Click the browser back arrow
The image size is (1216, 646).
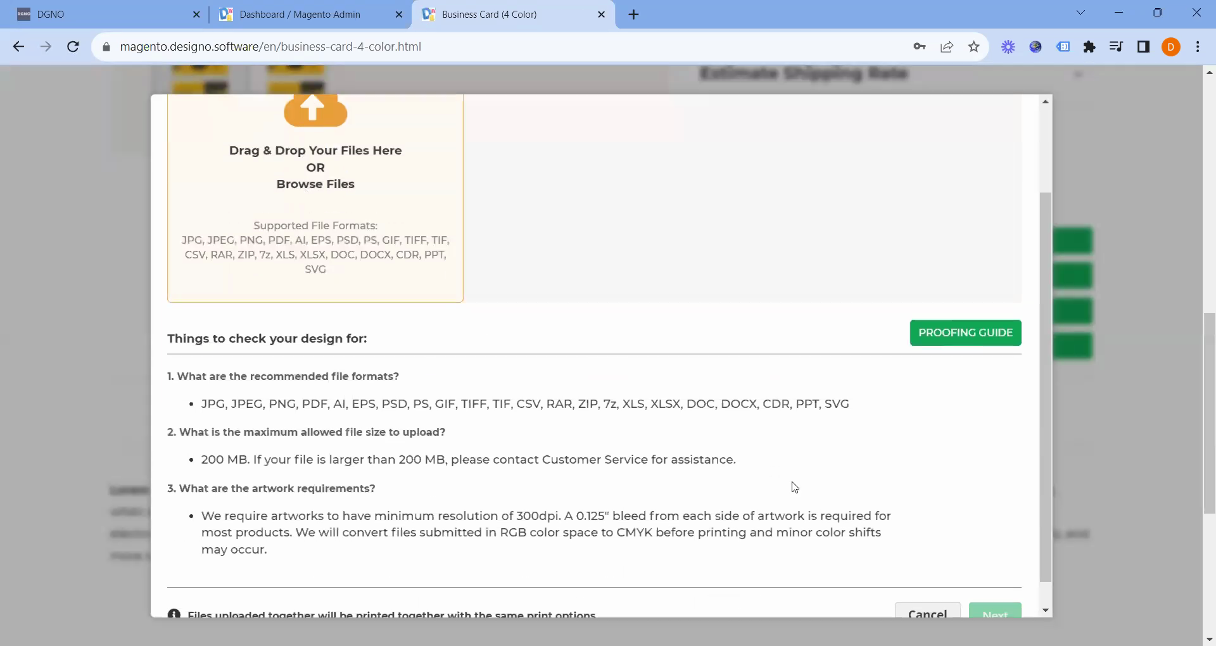(x=18, y=47)
